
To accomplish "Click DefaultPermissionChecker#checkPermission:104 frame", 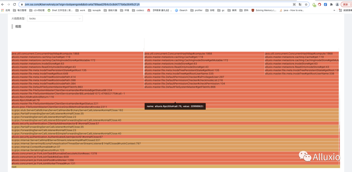I will click(242, 83).
